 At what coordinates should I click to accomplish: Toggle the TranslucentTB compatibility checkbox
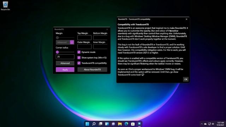pyautogui.click(x=79, y=63)
